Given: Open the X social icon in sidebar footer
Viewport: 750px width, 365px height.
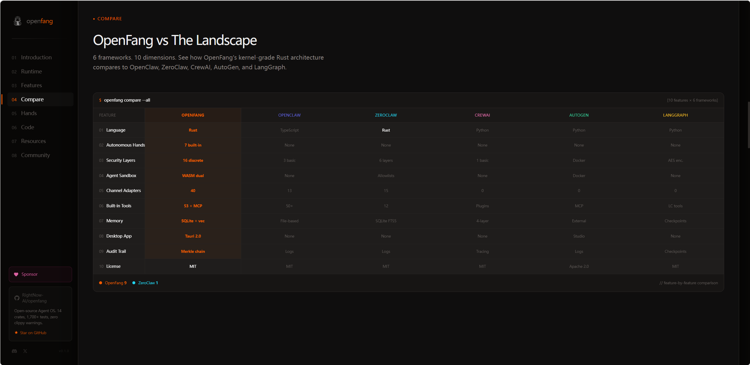Looking at the screenshot, I should tap(25, 351).
